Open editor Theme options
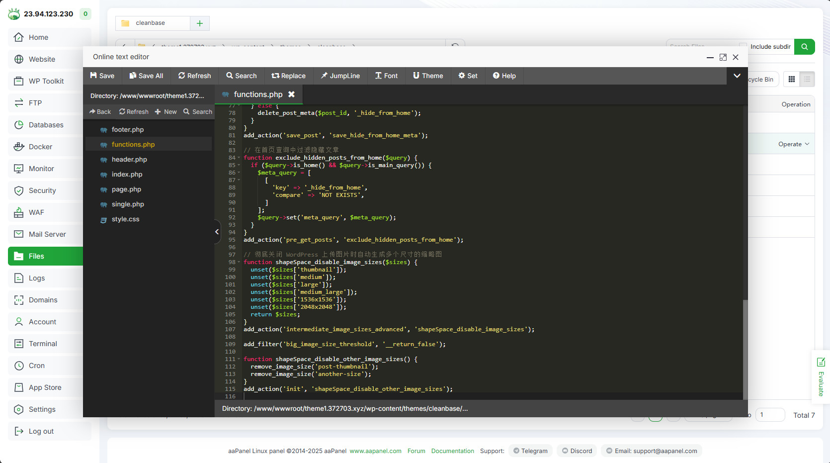Image resolution: width=830 pixels, height=463 pixels. click(x=427, y=76)
